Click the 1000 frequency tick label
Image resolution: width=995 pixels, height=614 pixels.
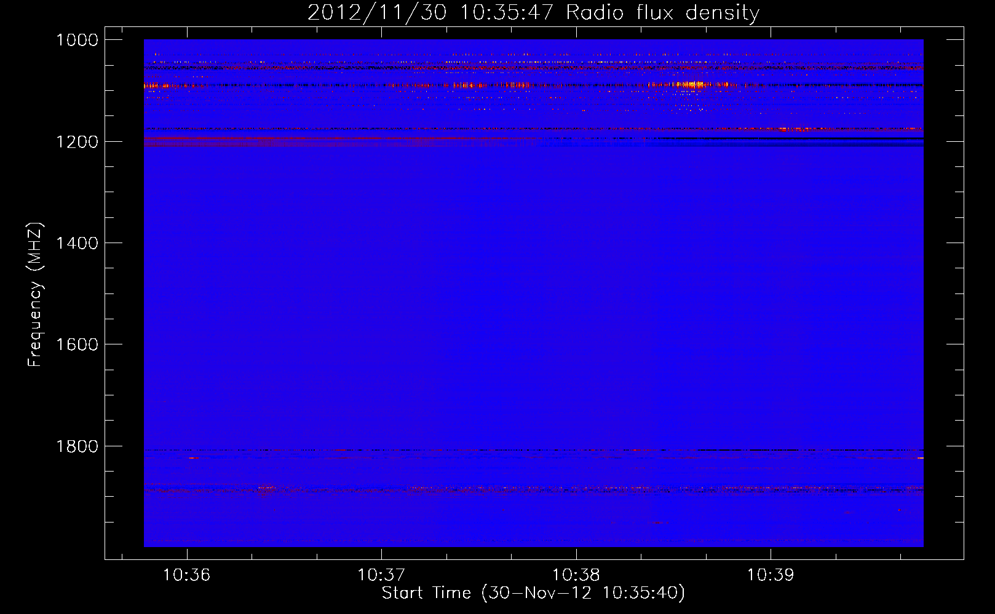(x=77, y=40)
